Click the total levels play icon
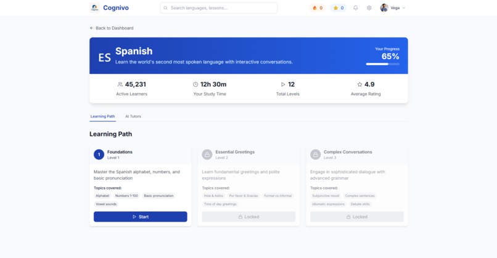Image resolution: width=497 pixels, height=258 pixels. click(283, 84)
